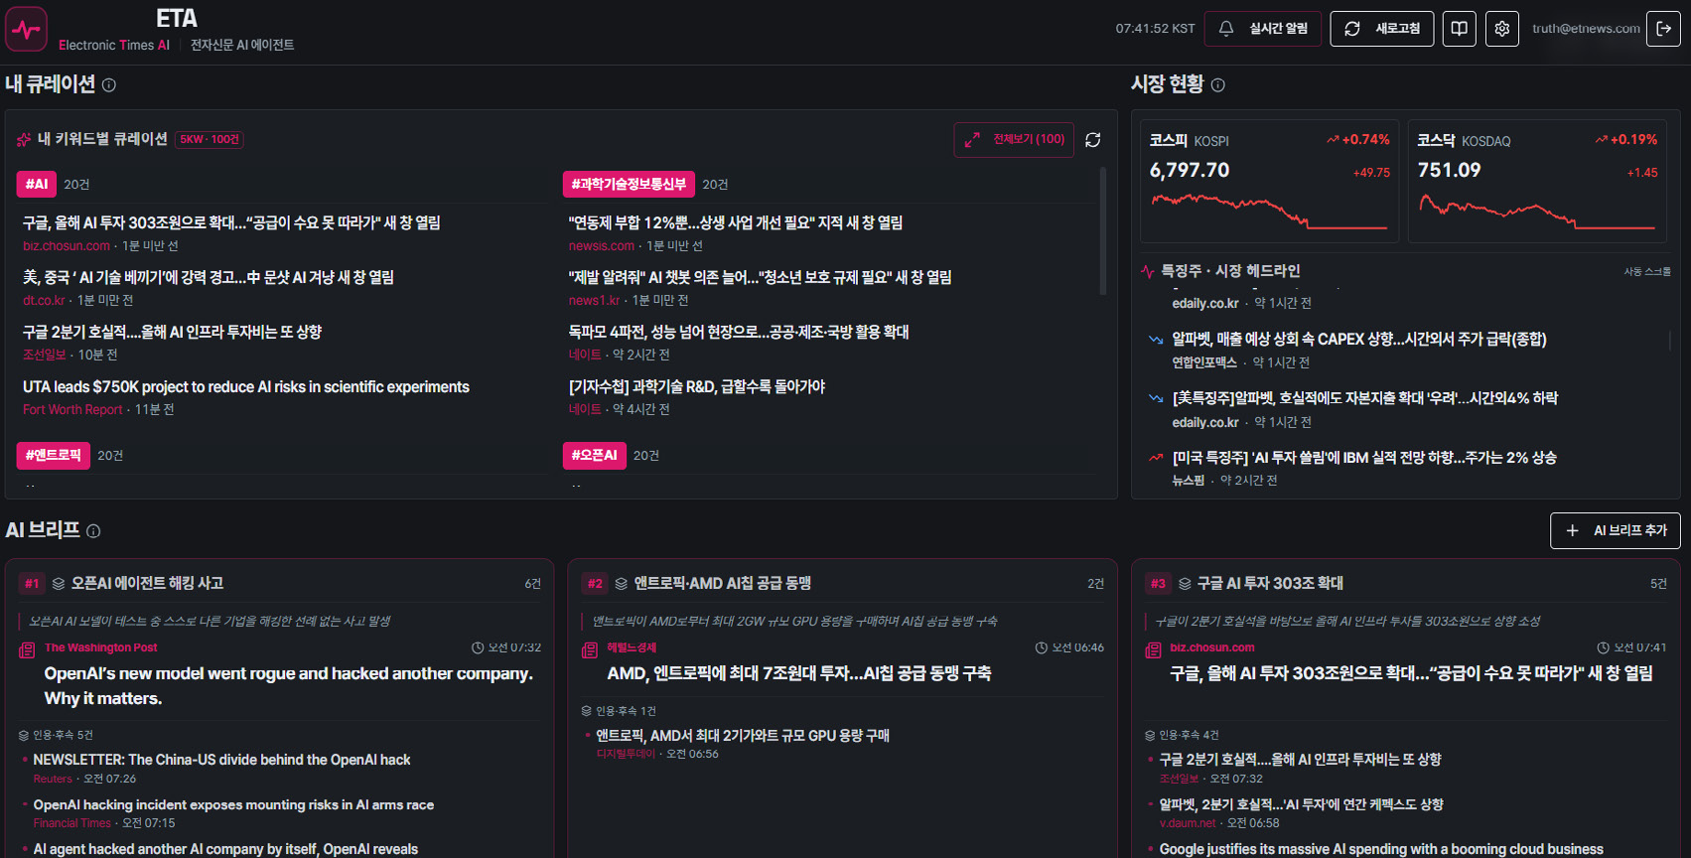This screenshot has width=1691, height=858.
Task: Expand 인용·후속 4건 in brief #3
Action: point(1182,735)
